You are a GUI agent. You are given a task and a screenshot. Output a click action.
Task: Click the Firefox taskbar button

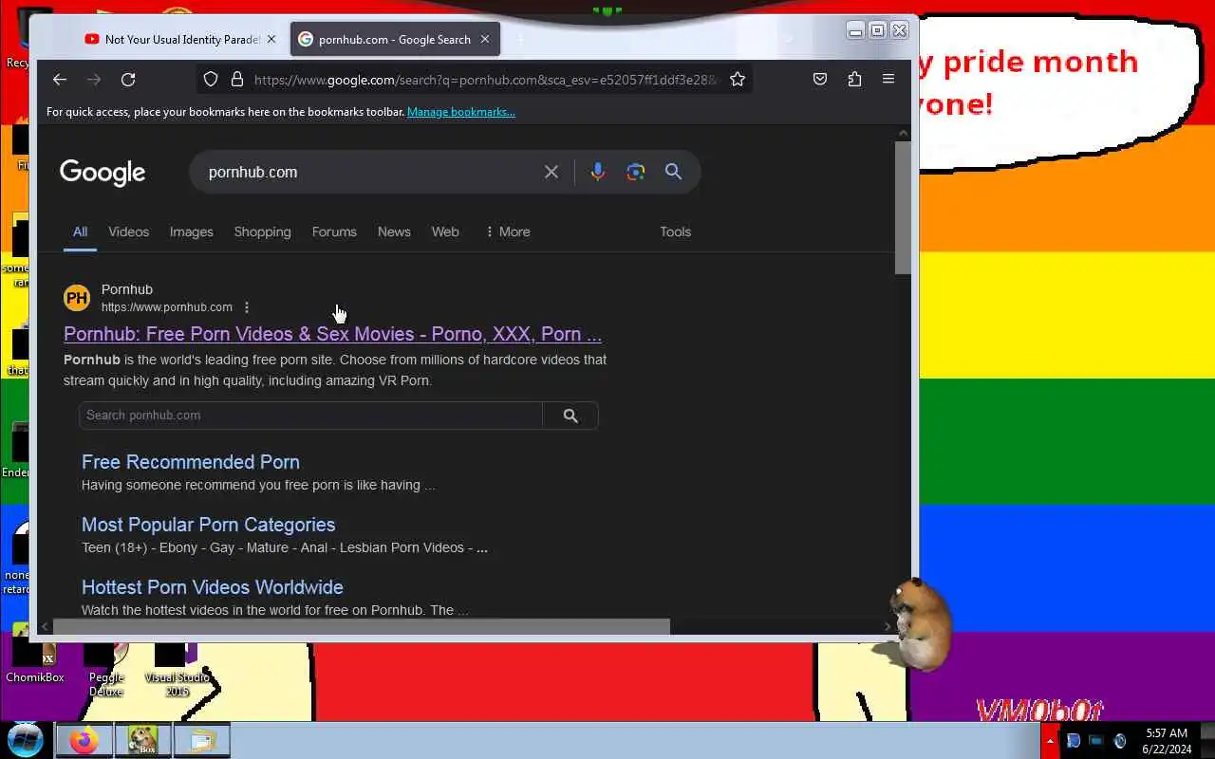pyautogui.click(x=84, y=740)
